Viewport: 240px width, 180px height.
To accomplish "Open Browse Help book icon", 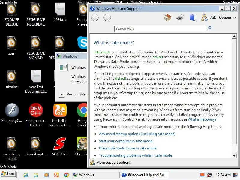I will pos(192,17).
